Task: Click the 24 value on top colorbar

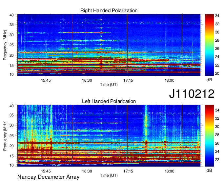Action: pos(217,57)
